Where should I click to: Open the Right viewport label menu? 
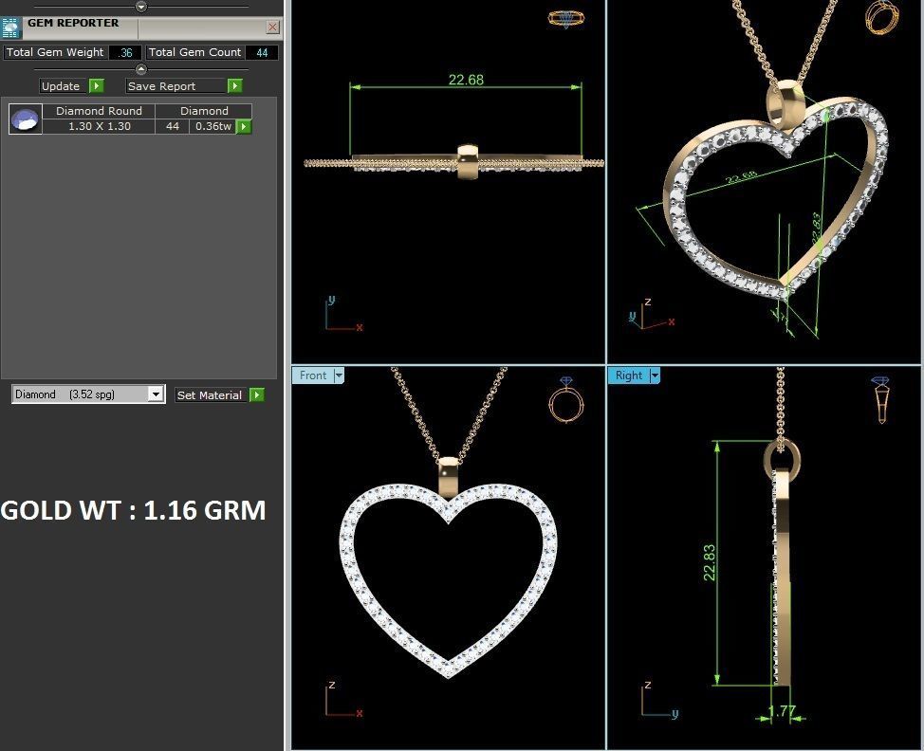pos(628,375)
